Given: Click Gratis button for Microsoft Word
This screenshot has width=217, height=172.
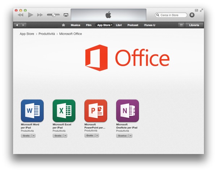Looking at the screenshot, I should point(26,136).
